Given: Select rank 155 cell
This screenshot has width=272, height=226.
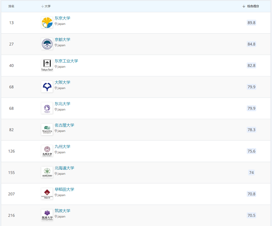Looking at the screenshot, I should pos(11,172).
